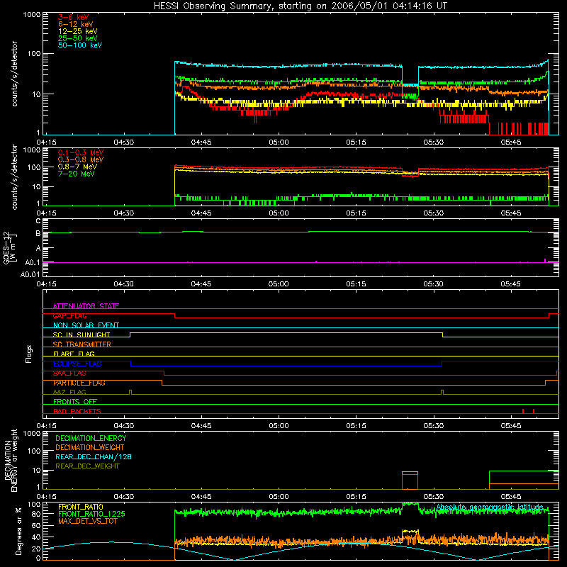Click the AAZ_FLAG pulse near 05:31

[442, 393]
